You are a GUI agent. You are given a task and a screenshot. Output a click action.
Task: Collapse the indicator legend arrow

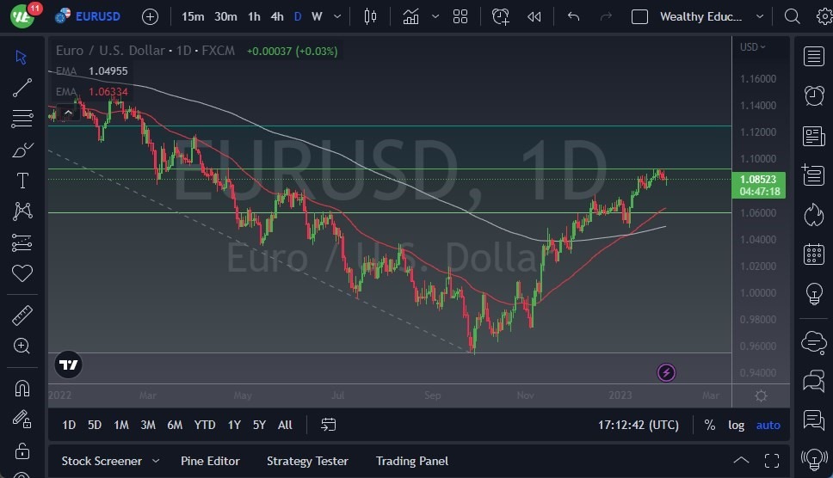(68, 113)
